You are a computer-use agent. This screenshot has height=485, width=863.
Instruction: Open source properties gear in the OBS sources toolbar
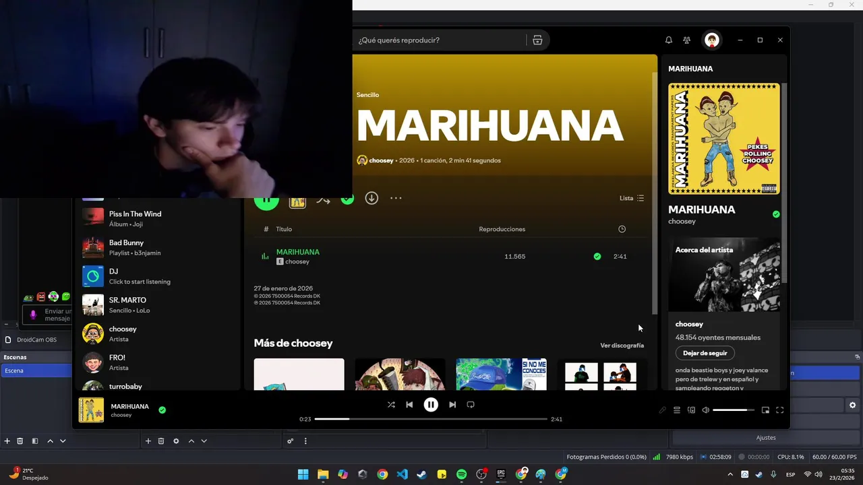(x=176, y=441)
